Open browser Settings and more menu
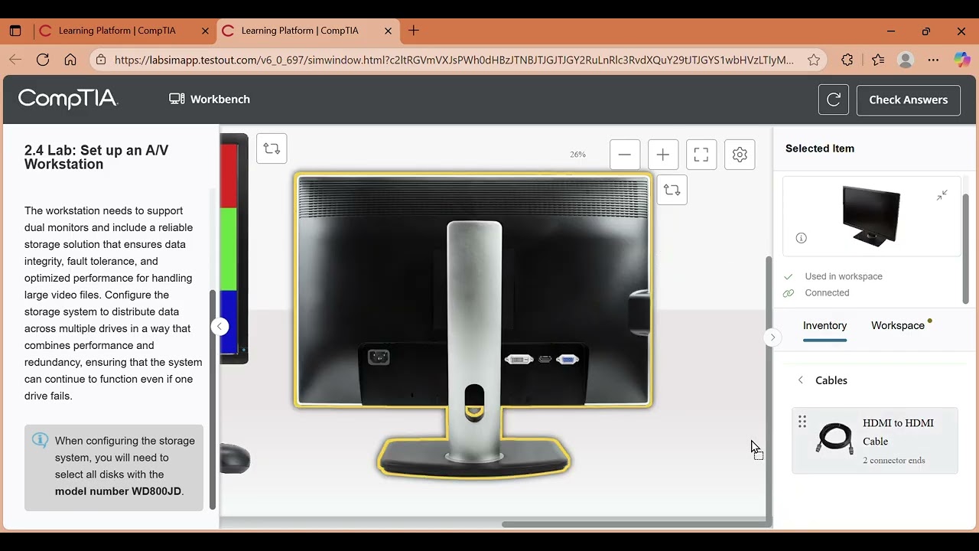The image size is (979, 551). [933, 60]
